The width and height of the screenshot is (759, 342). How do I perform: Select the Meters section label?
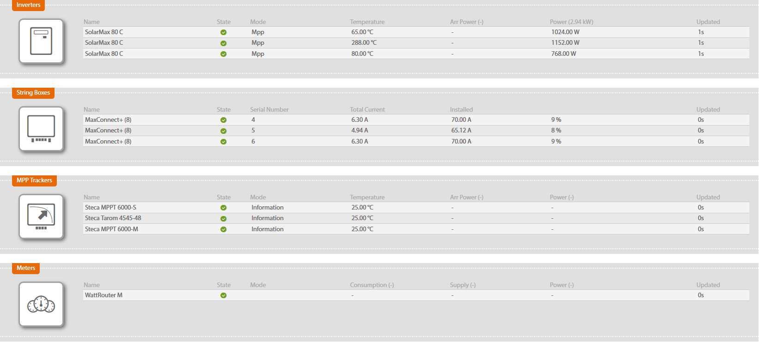pyautogui.click(x=26, y=268)
